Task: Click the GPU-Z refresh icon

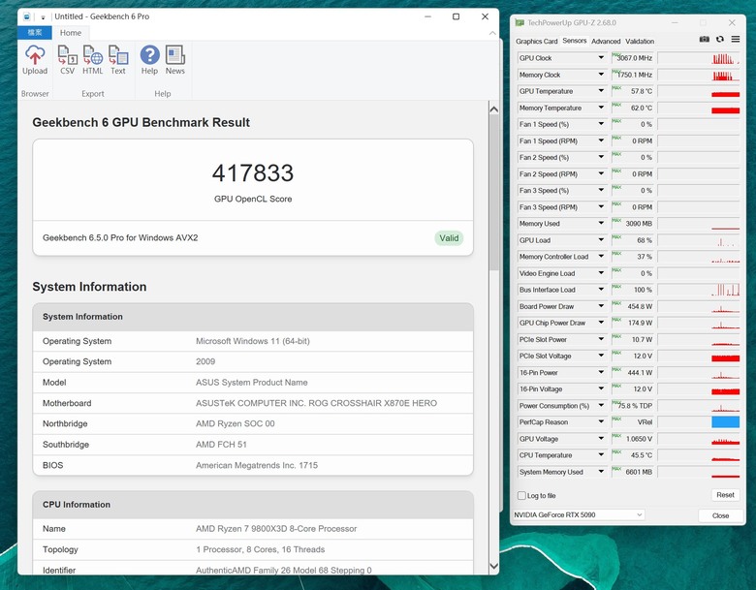Action: [x=720, y=39]
